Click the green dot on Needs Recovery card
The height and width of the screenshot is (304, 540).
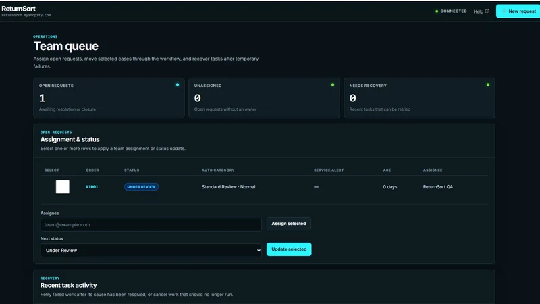487,85
